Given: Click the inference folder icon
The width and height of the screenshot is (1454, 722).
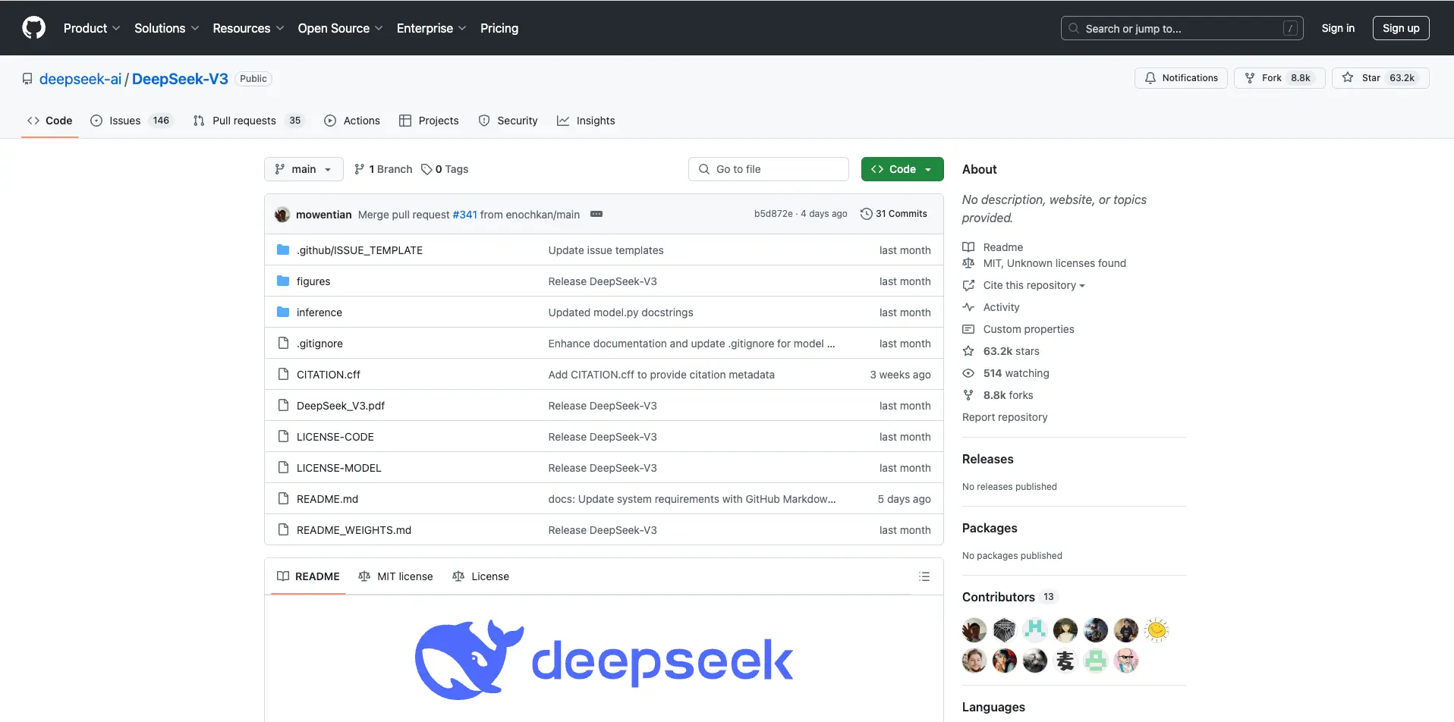Looking at the screenshot, I should [283, 312].
